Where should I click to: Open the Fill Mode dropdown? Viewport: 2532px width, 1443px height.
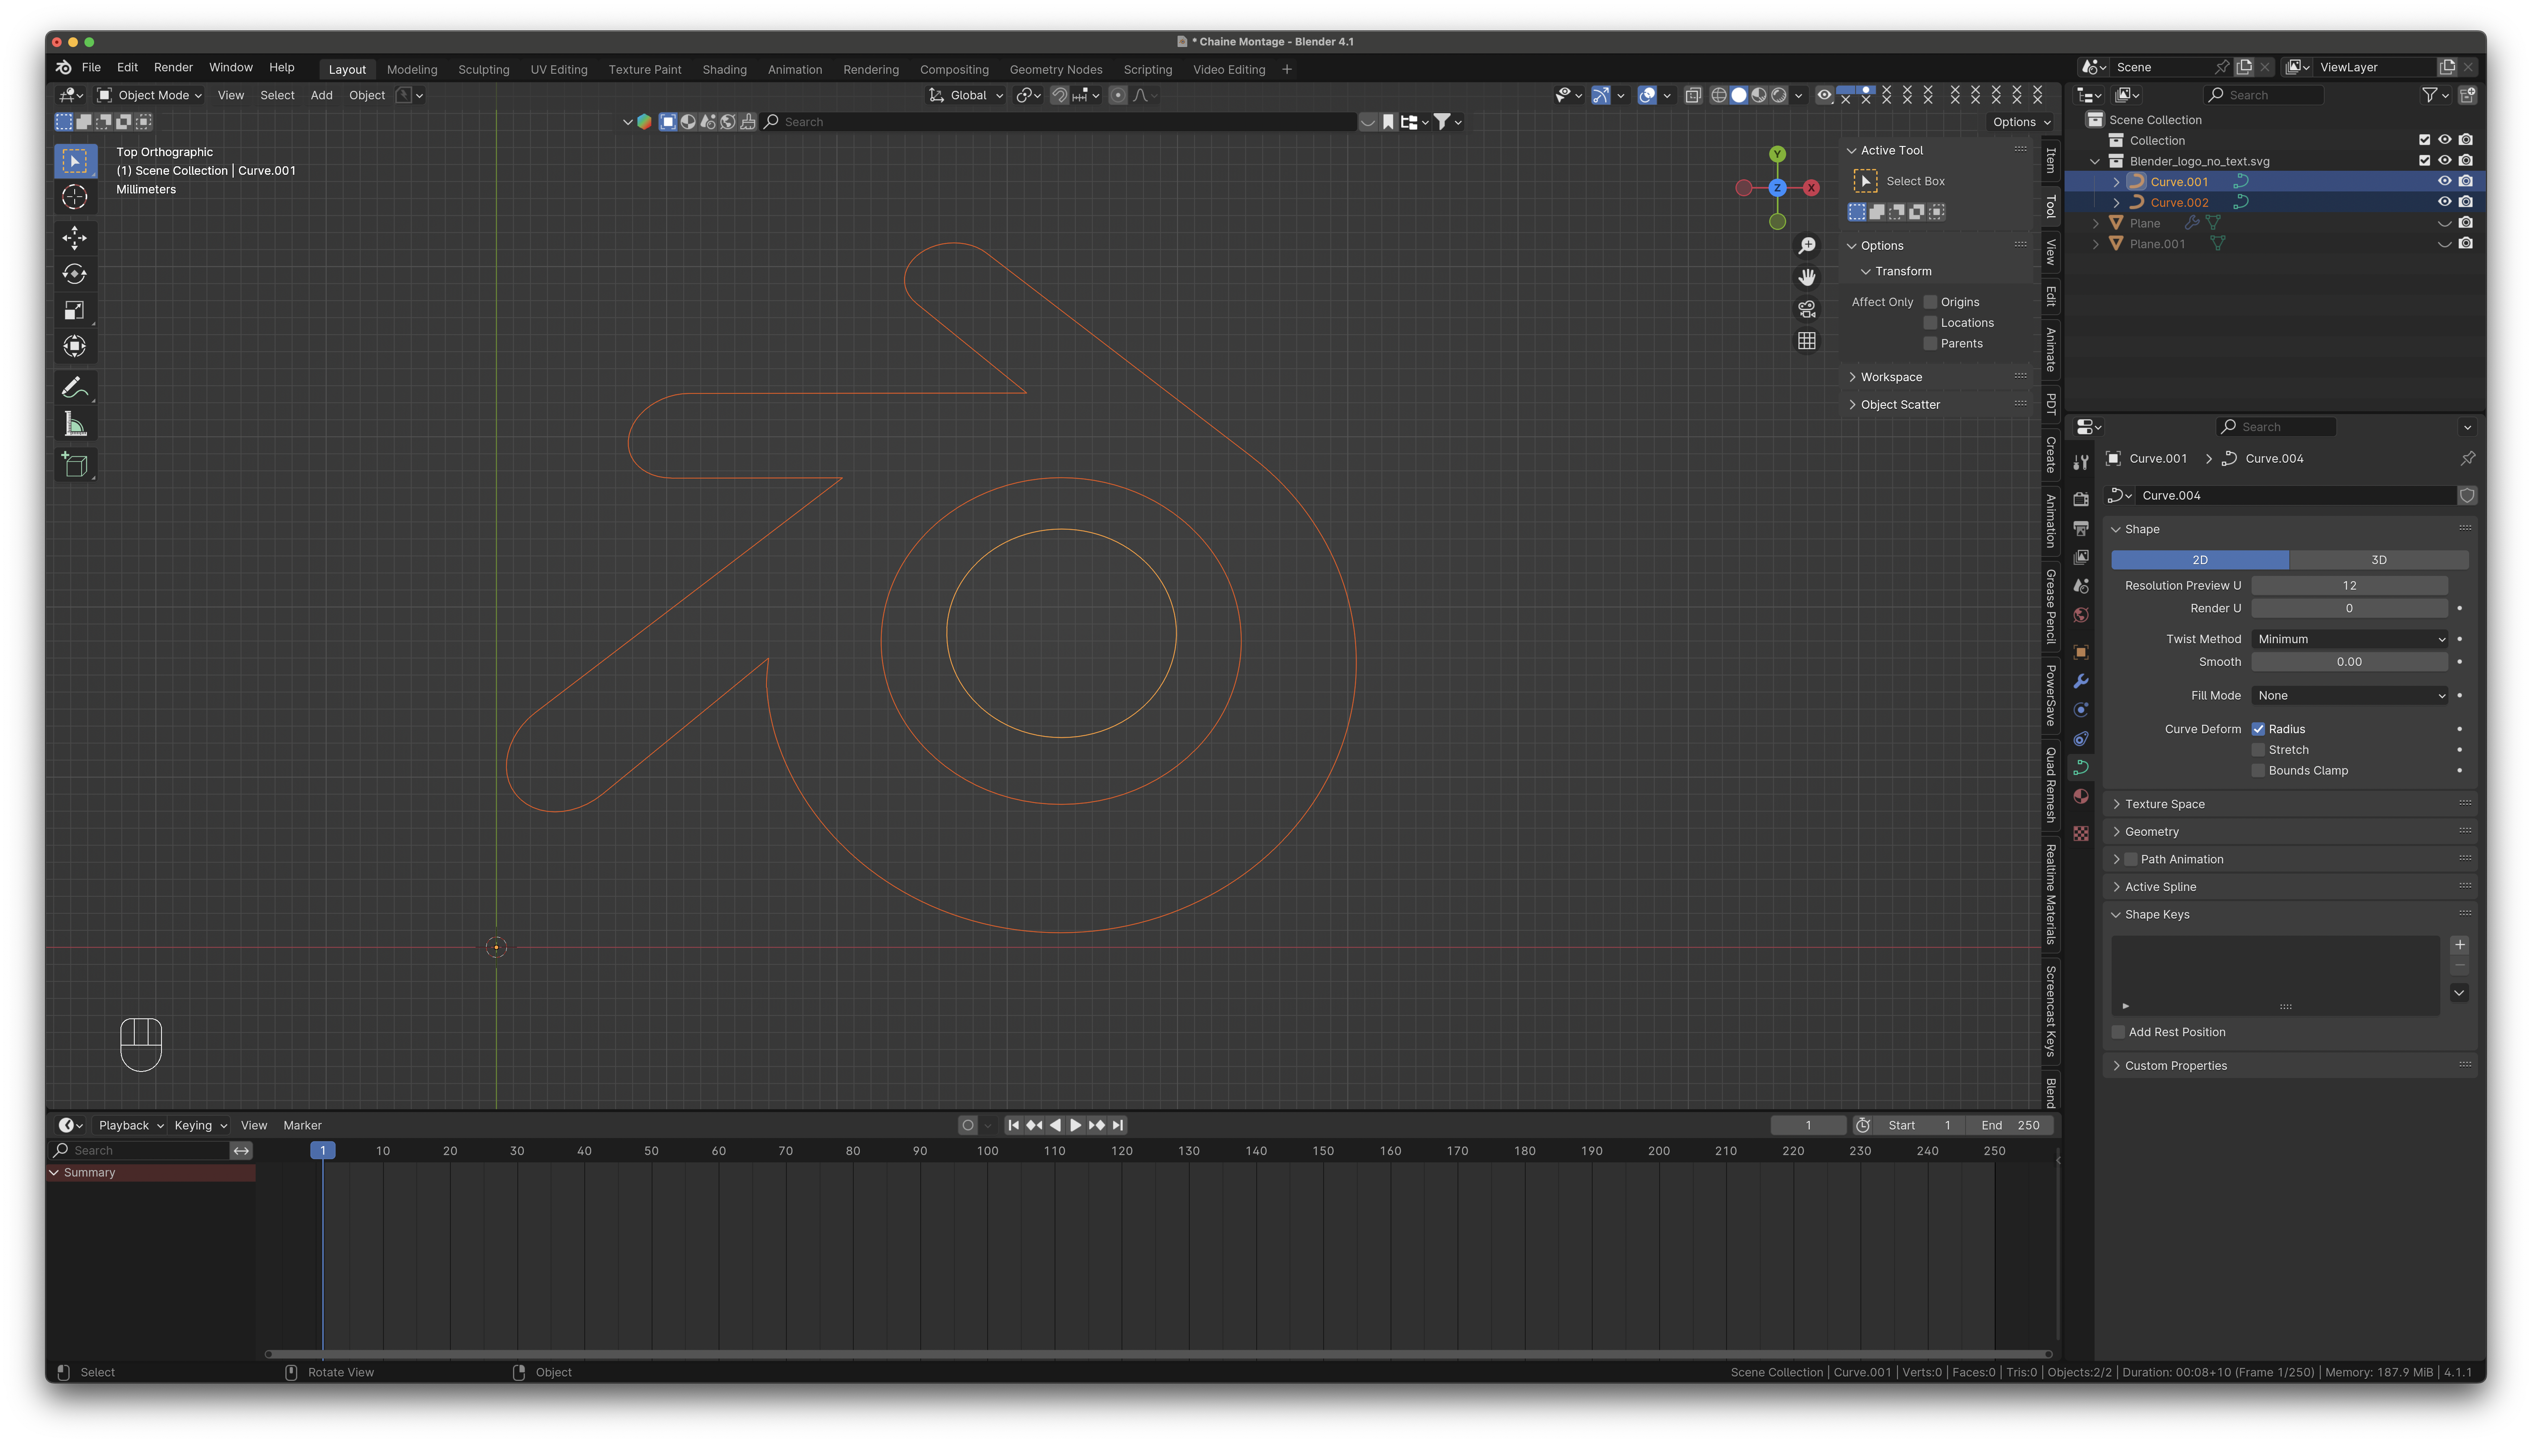[2349, 696]
